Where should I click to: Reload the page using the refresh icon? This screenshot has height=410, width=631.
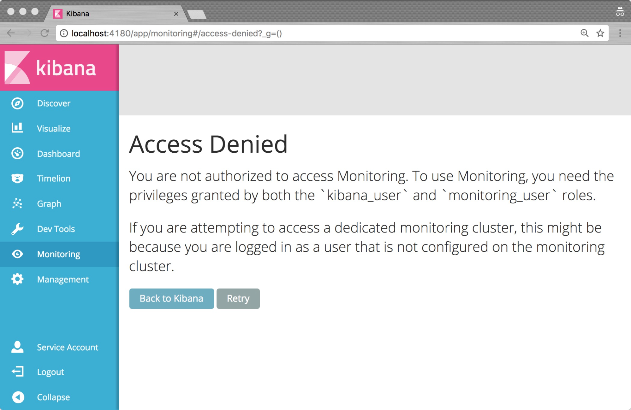(x=45, y=33)
